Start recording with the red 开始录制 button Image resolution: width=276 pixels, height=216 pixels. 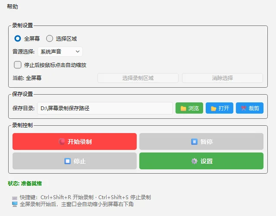coord(75,141)
